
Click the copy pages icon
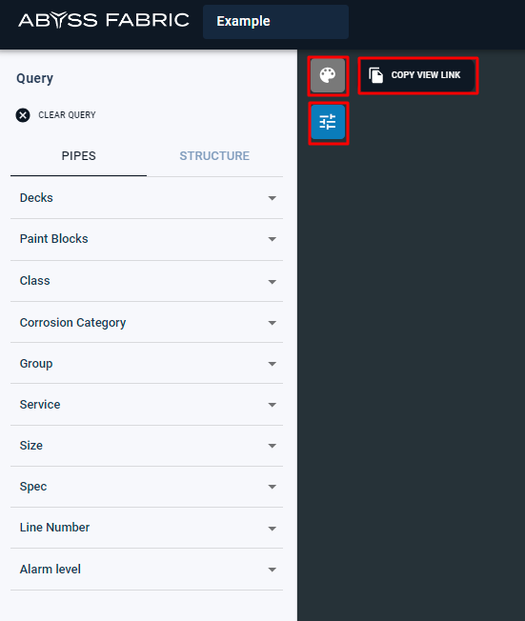[375, 75]
